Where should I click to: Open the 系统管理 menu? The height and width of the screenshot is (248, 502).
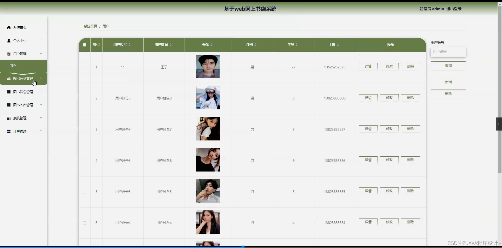pos(24,118)
